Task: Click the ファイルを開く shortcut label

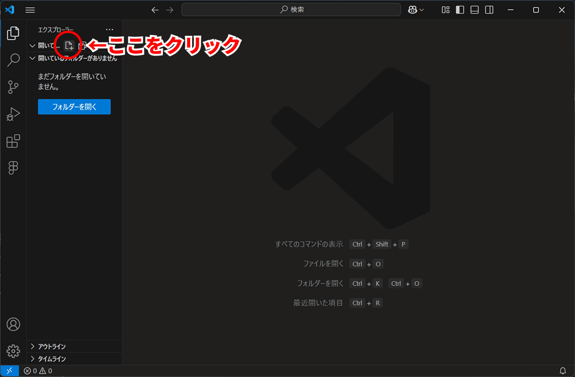Action: [x=323, y=264]
